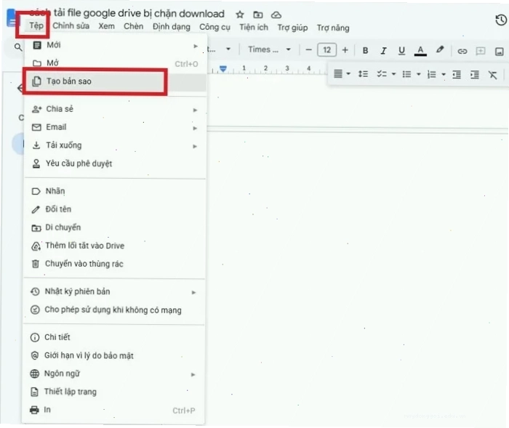Open the Xem menu

[x=106, y=26]
